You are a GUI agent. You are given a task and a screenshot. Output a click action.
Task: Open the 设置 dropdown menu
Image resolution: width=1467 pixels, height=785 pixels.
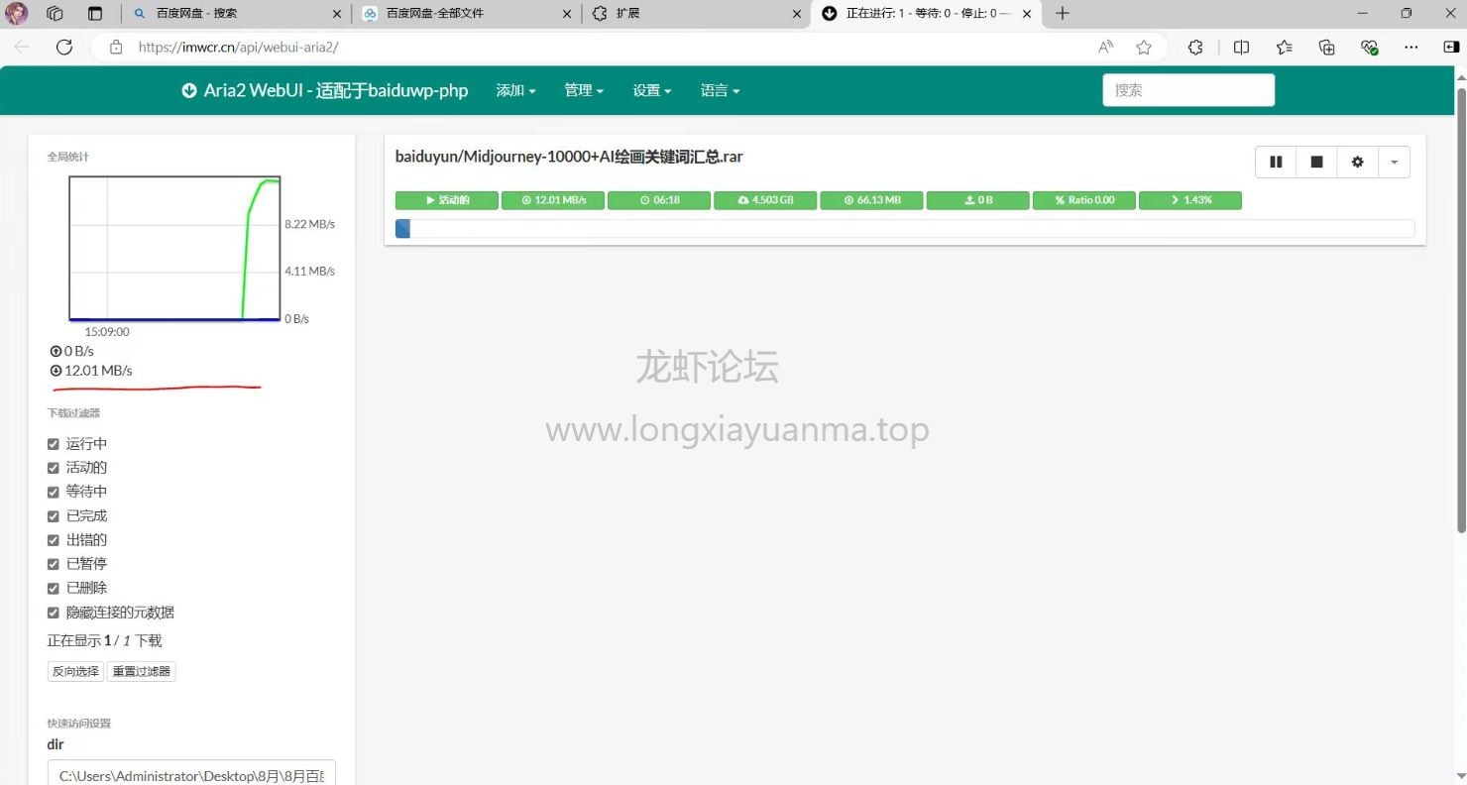pyautogui.click(x=652, y=90)
